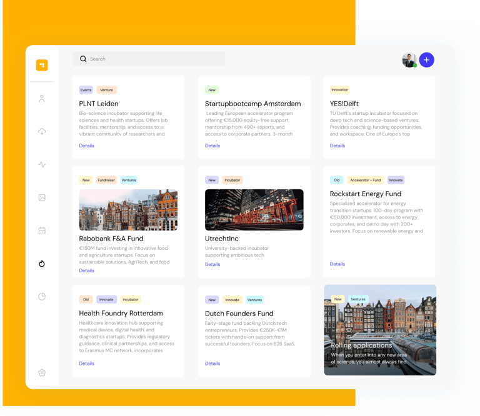Open the pie chart analytics icon

click(42, 297)
